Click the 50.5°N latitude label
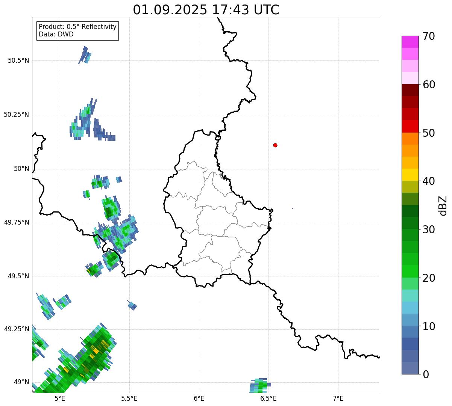Viewport: 452px width, 406px height. [18, 60]
